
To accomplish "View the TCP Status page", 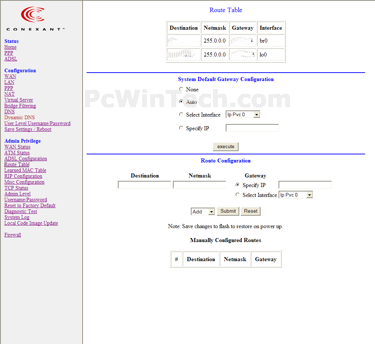I will [16, 188].
